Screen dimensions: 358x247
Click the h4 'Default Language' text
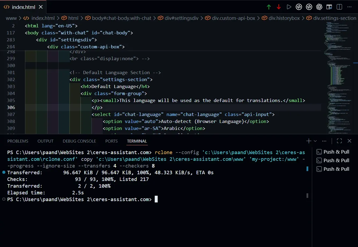[114, 86]
